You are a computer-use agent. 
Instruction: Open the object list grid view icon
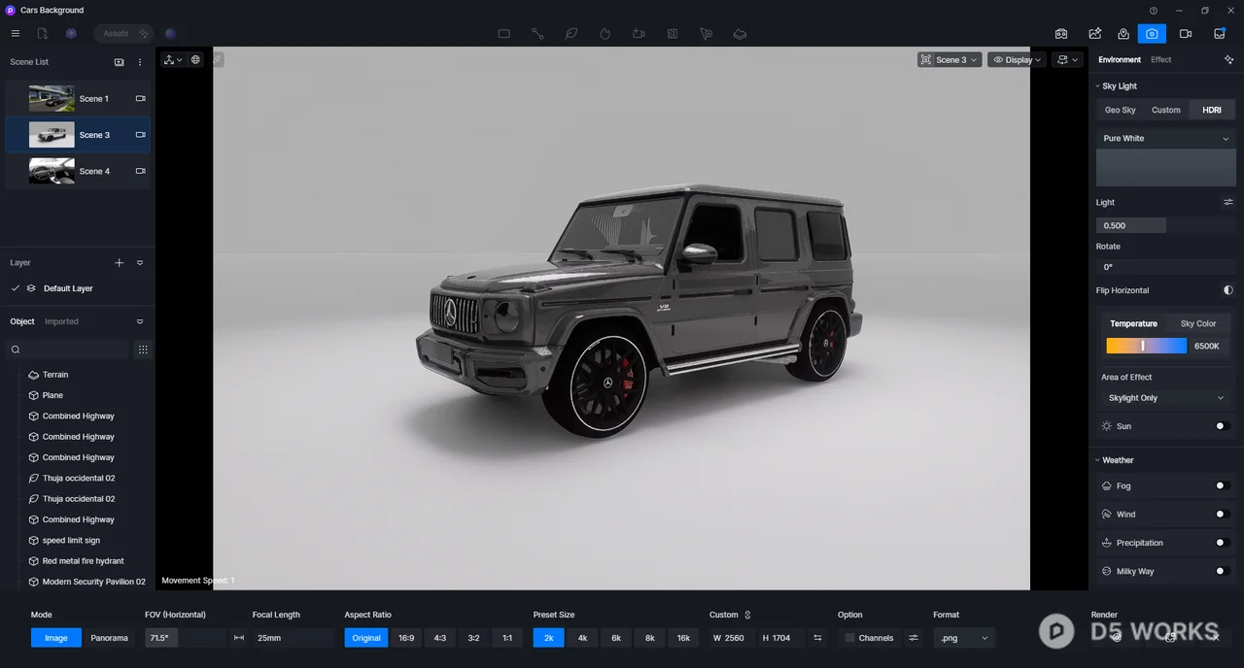143,350
